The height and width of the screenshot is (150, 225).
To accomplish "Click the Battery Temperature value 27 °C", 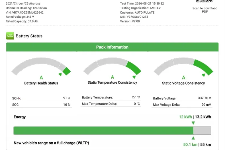I will (x=136, y=97).
